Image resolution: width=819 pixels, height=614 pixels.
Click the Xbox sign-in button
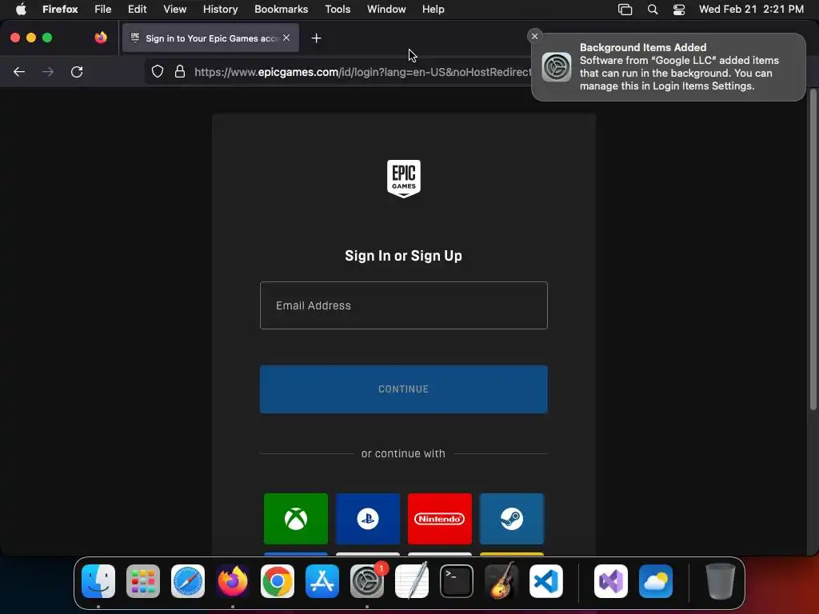[296, 518]
